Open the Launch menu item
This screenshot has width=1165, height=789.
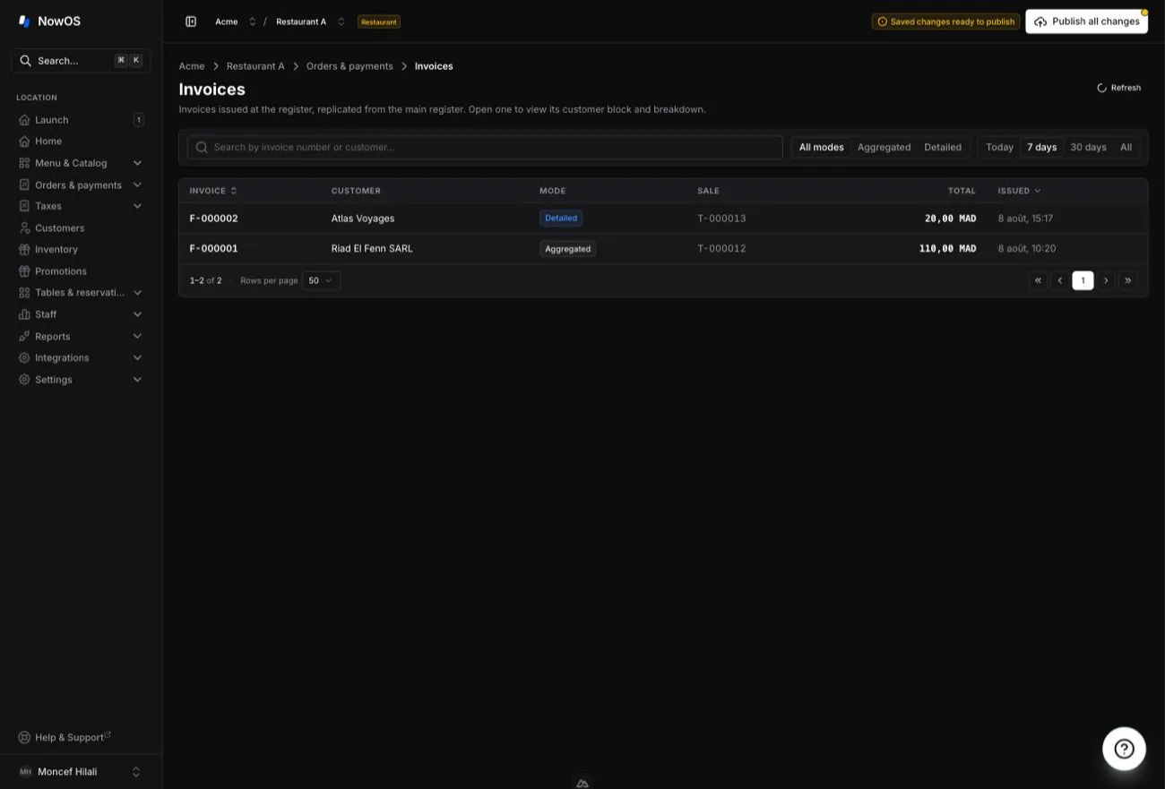coord(81,120)
